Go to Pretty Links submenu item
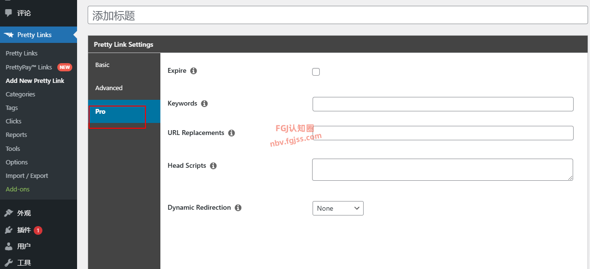Screen dimensions: 590x269 pyautogui.click(x=22, y=54)
